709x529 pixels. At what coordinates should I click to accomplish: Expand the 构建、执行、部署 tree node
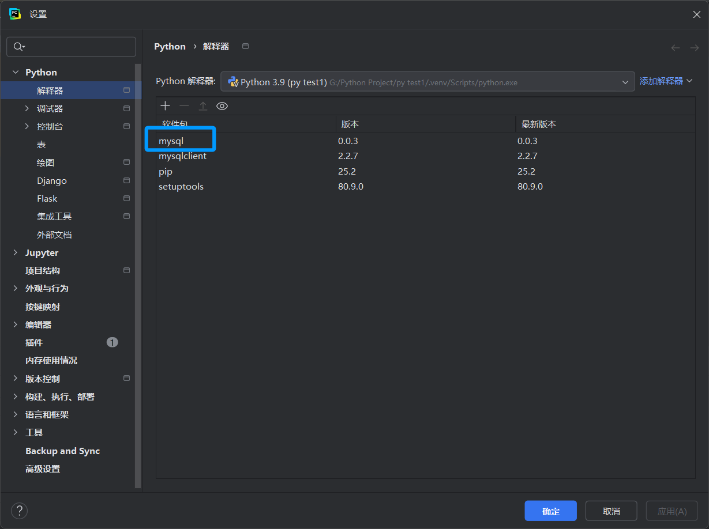[x=15, y=396]
